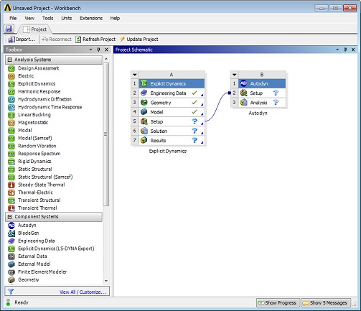Collapse the Analysis Systems group
The height and width of the screenshot is (311, 361).
click(x=10, y=60)
